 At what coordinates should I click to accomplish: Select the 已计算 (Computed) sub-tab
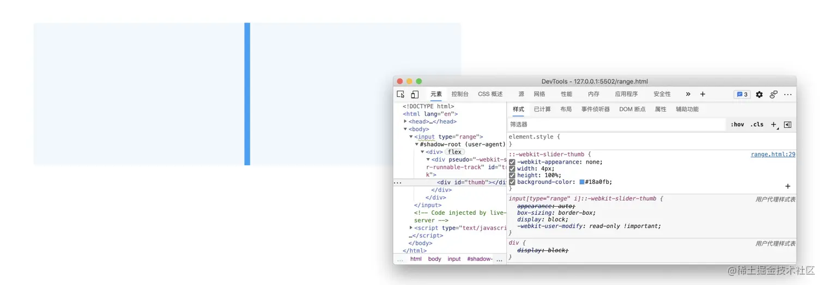click(542, 109)
